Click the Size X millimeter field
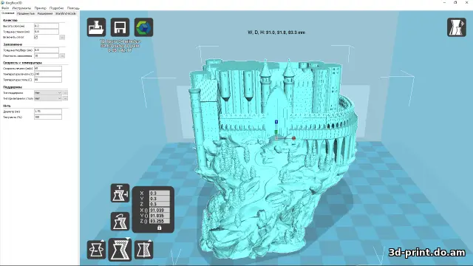The height and width of the screenshot is (266, 473). (x=160, y=210)
